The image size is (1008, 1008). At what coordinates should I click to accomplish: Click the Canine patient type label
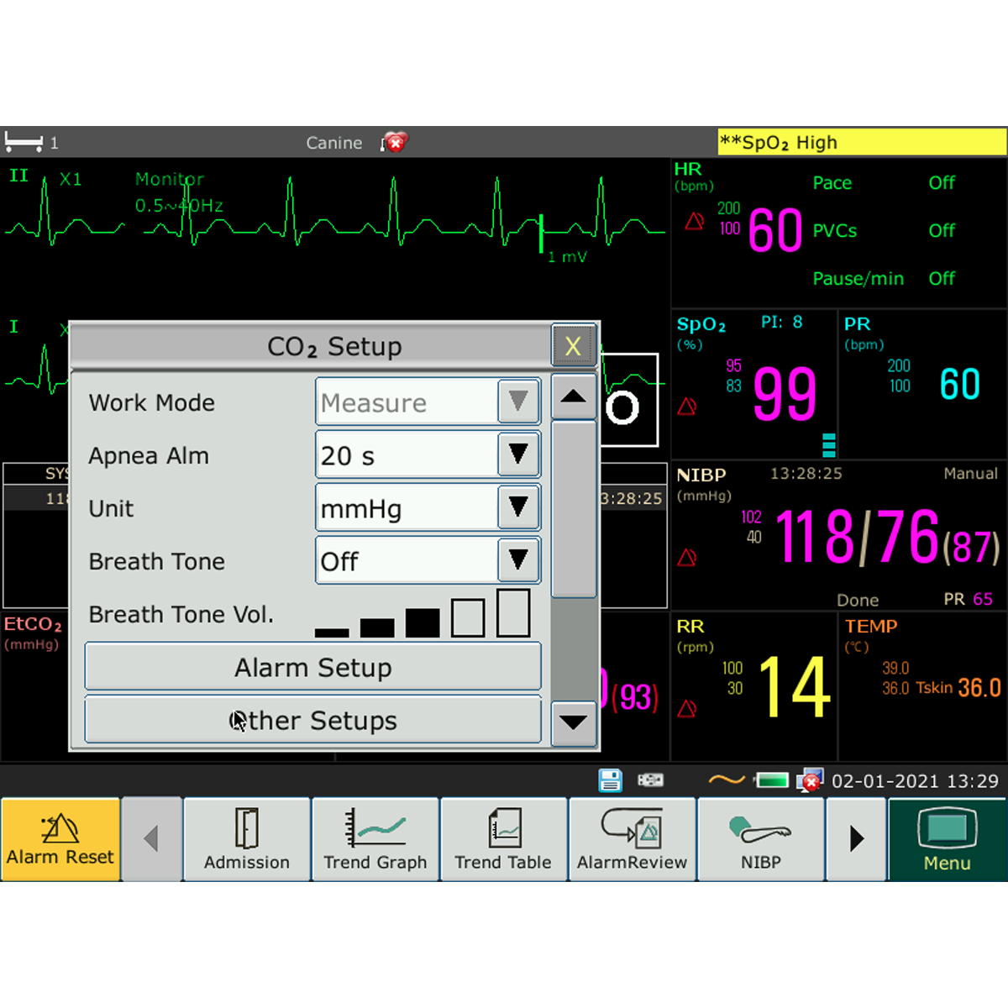click(x=334, y=143)
